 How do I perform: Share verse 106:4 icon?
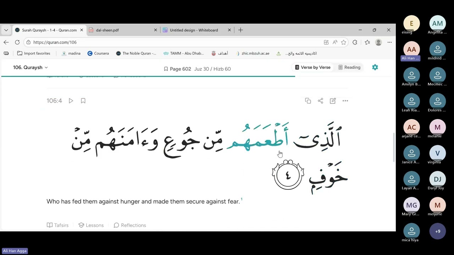[x=320, y=101]
